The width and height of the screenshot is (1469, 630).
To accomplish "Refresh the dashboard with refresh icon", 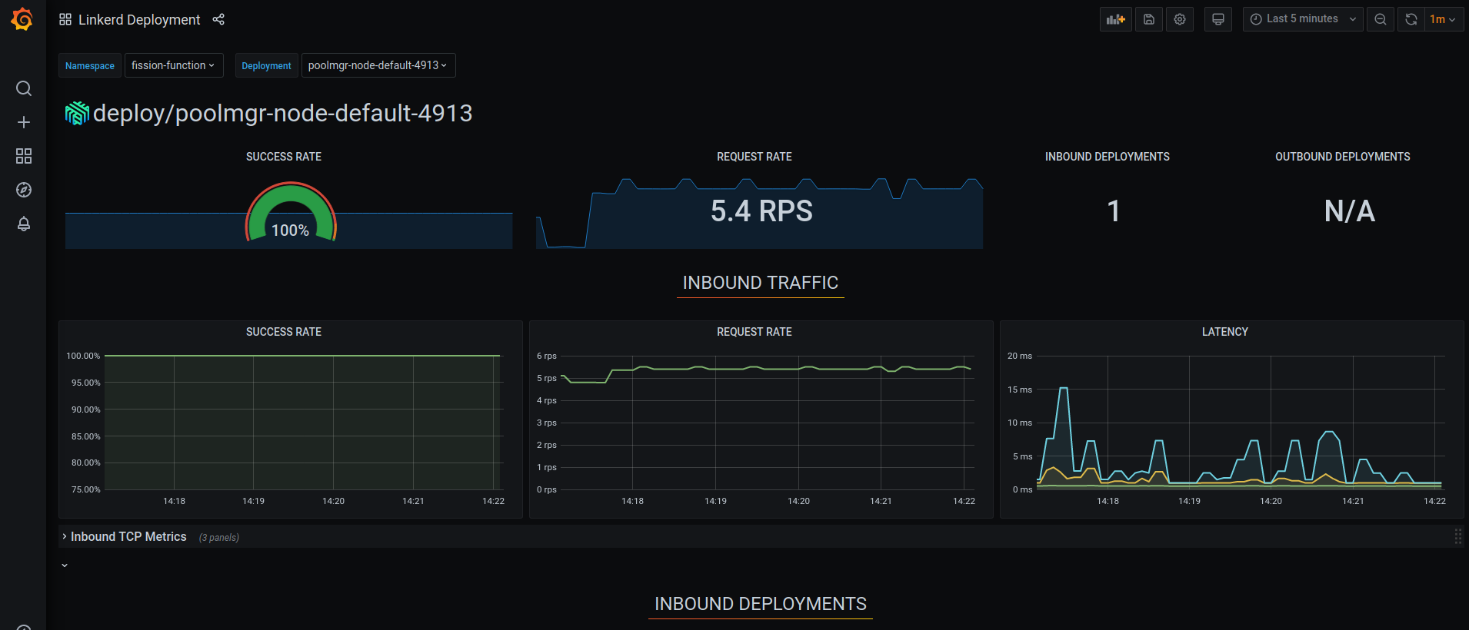I will [x=1411, y=19].
